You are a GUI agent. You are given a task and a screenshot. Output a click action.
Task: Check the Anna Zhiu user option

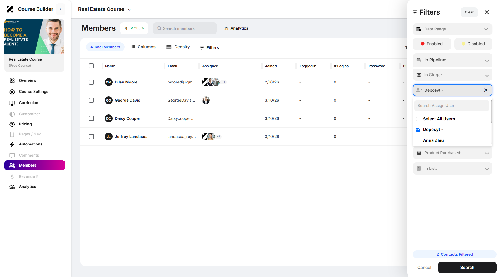[418, 140]
